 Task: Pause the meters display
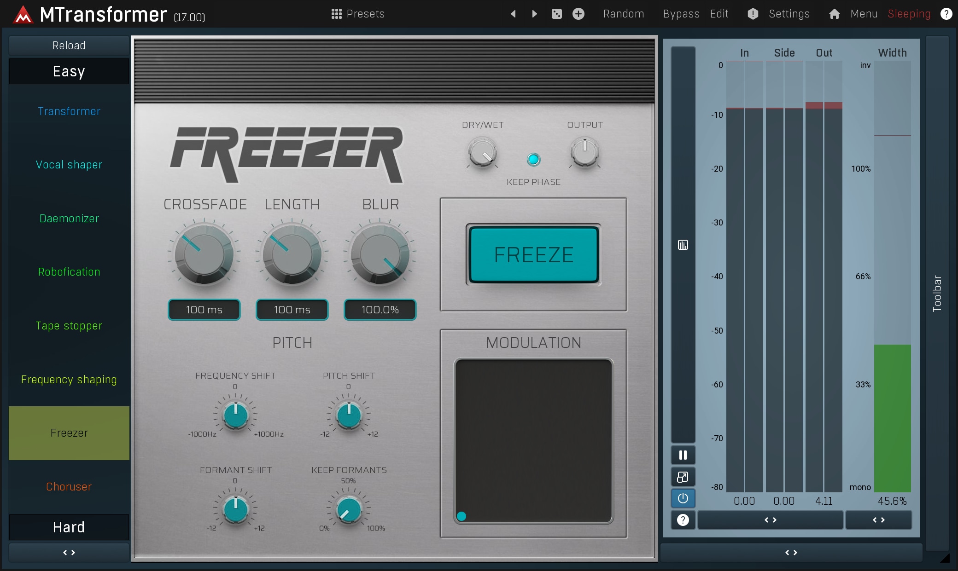coord(683,455)
